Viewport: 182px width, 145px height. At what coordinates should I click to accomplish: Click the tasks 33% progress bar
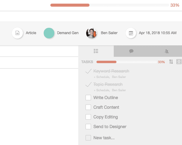pyautogui.click(x=127, y=62)
